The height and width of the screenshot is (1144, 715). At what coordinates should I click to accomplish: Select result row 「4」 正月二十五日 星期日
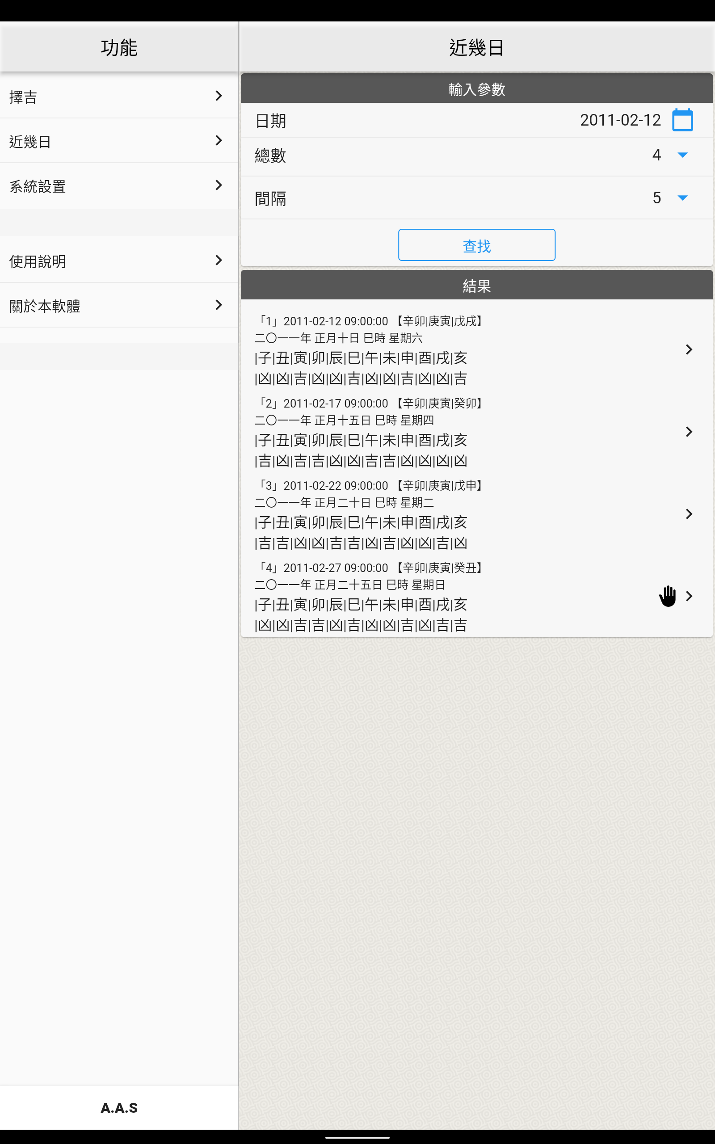(x=477, y=596)
